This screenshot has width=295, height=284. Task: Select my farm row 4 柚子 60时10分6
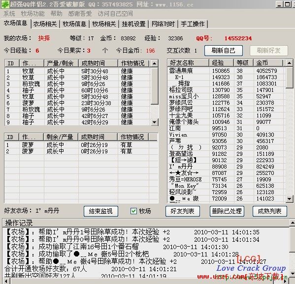click(78, 90)
